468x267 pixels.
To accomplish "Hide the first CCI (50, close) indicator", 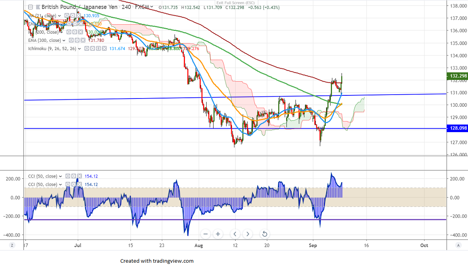I will (68, 176).
